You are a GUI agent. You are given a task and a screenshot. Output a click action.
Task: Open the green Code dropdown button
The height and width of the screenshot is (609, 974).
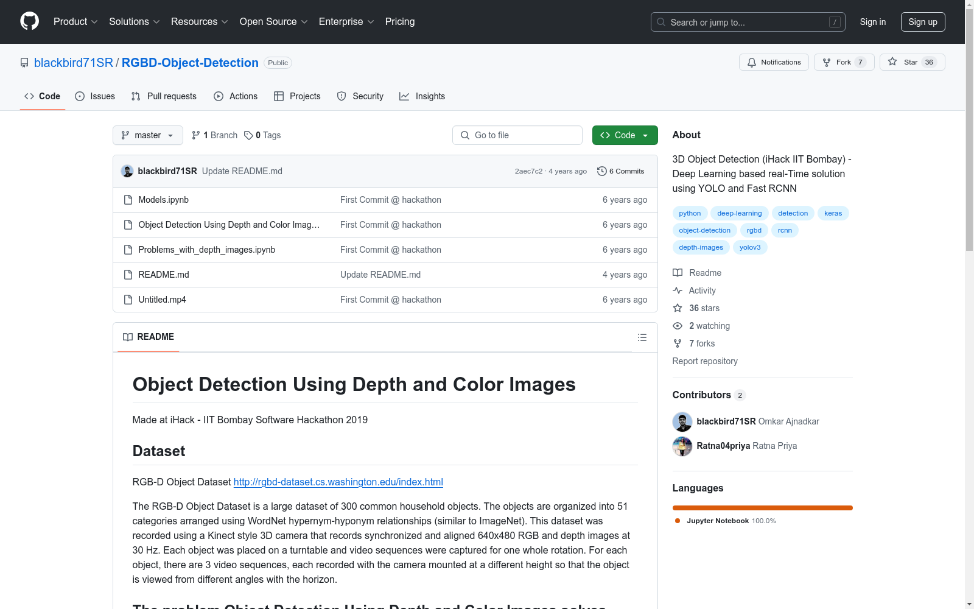(625, 135)
